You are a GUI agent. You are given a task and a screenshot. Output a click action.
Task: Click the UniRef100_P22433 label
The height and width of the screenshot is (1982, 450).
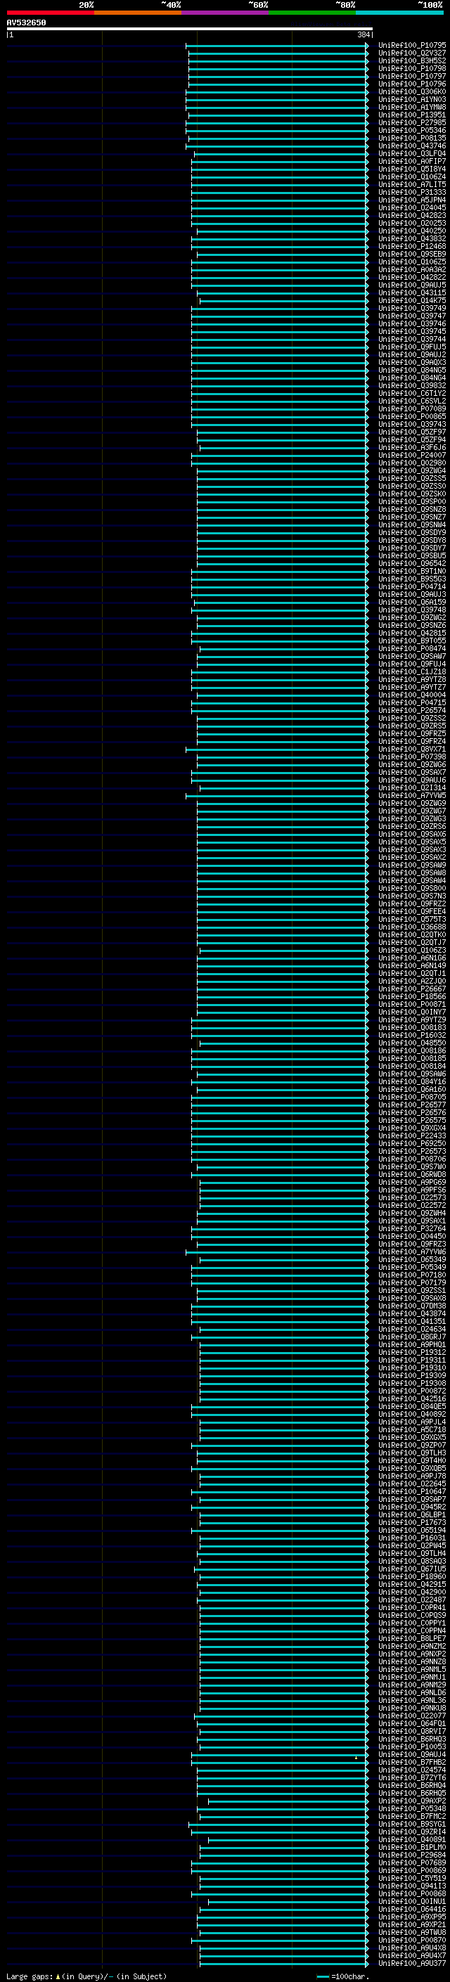[x=412, y=1135]
